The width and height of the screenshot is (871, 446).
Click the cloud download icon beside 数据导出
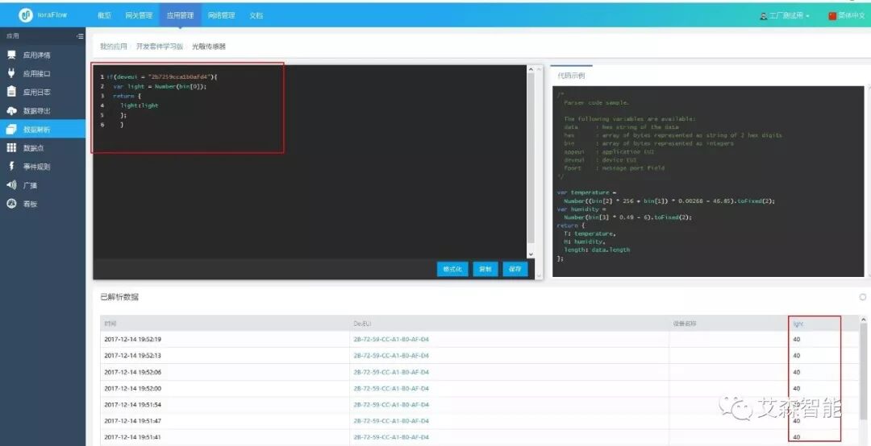[11, 110]
